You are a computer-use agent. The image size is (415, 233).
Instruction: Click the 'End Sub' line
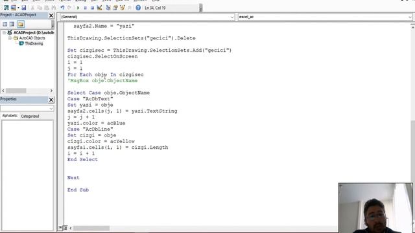[78, 190]
